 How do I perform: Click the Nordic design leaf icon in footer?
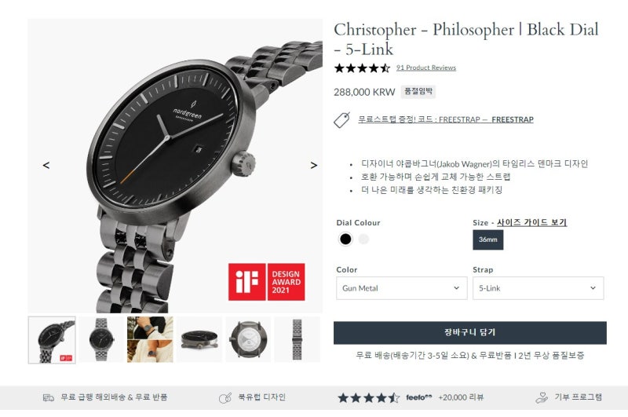(225, 398)
